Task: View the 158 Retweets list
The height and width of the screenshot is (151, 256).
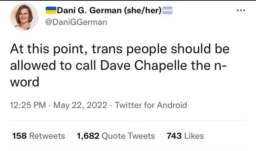Action: (x=39, y=136)
